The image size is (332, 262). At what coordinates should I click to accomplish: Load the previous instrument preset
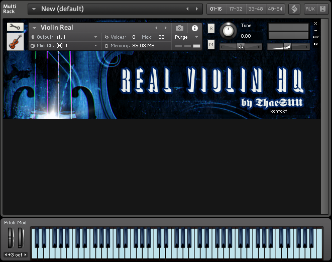tap(156, 28)
